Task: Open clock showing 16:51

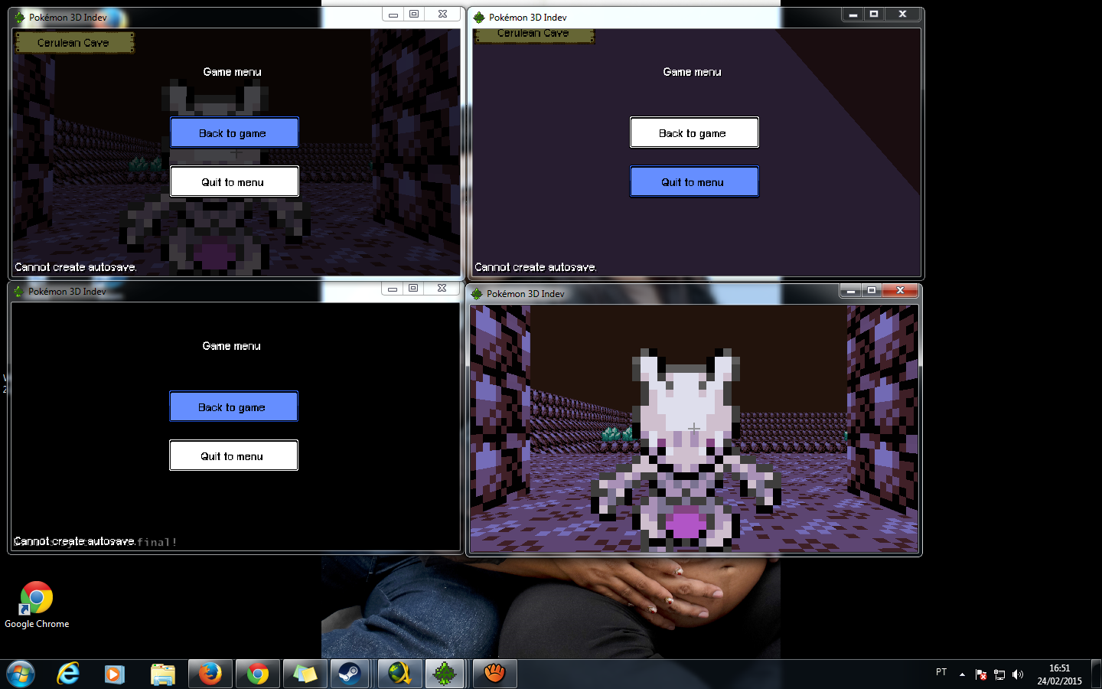Action: 1060,674
